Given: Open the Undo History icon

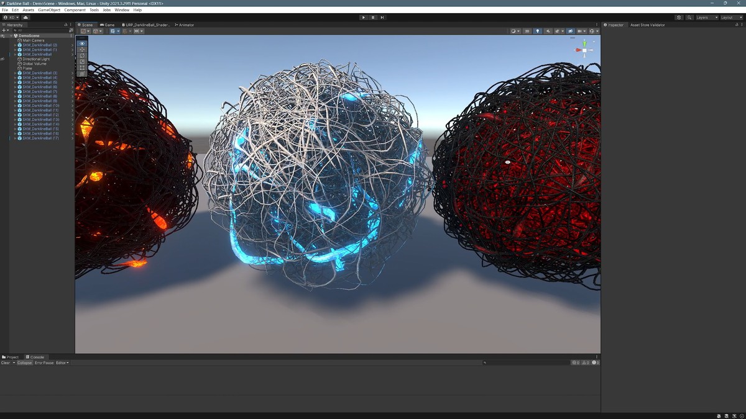Looking at the screenshot, I should [x=679, y=17].
